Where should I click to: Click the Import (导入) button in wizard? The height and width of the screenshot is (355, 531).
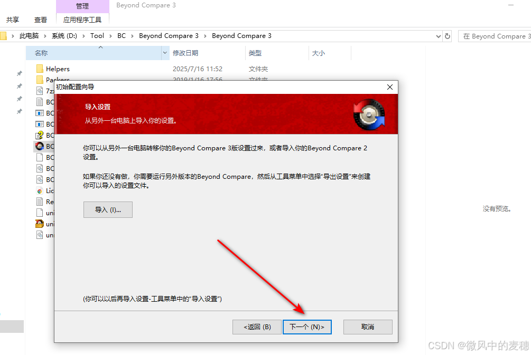(108, 209)
